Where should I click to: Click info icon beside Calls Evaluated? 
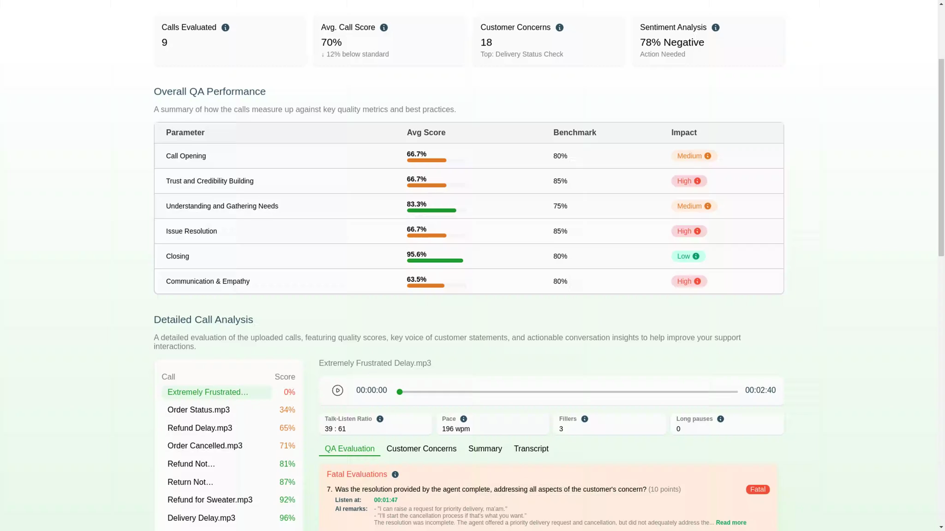pyautogui.click(x=225, y=28)
